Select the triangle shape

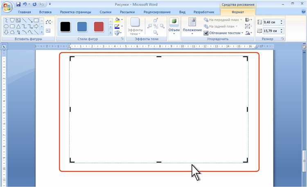point(18,26)
